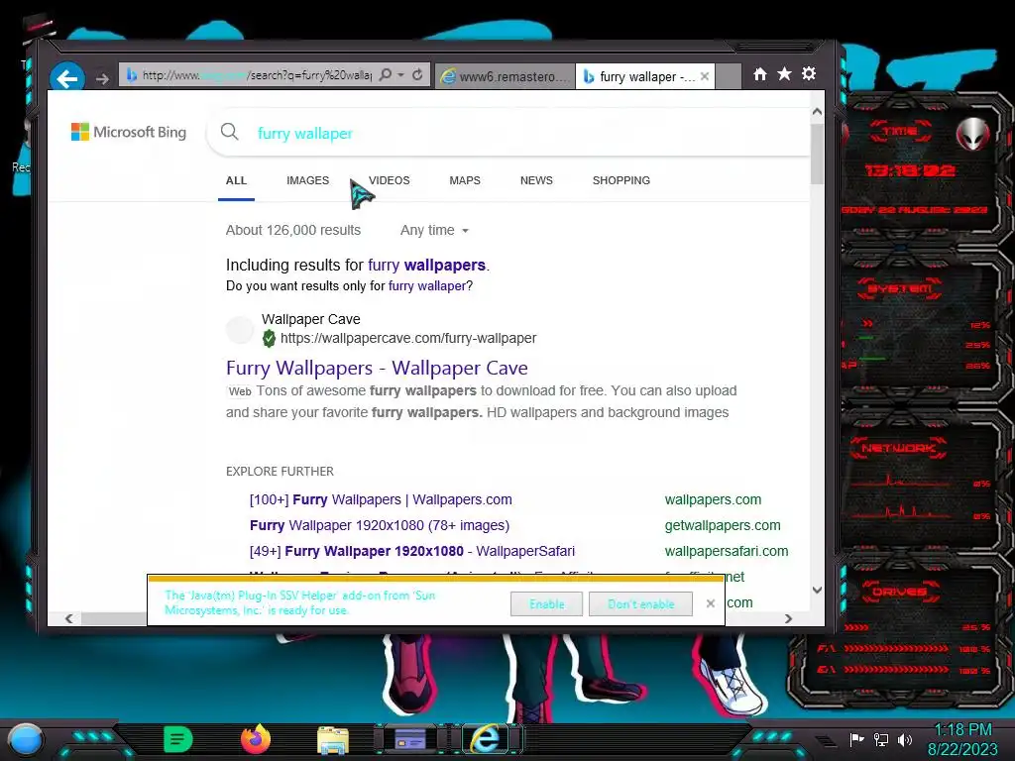This screenshot has width=1015, height=761.
Task: Dismiss the Java add-on notification bar
Action: [x=710, y=603]
